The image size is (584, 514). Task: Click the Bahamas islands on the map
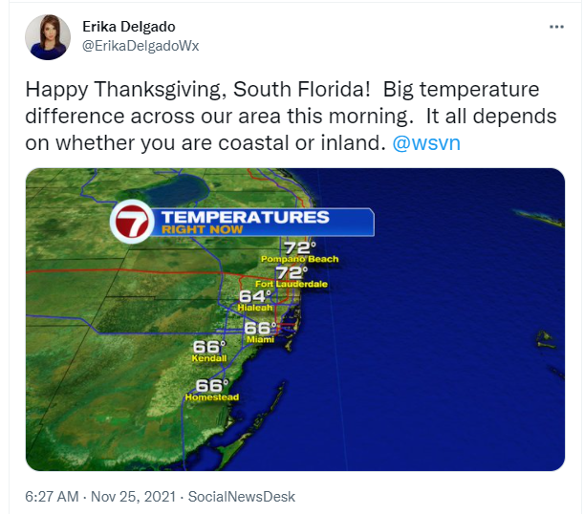540,219
